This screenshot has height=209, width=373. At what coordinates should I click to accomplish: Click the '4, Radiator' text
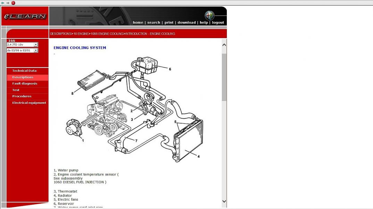[x=63, y=196]
